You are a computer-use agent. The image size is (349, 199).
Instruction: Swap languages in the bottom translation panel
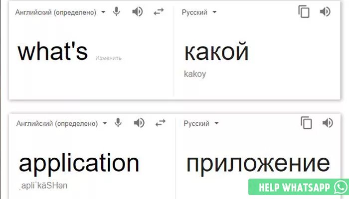coord(161,123)
